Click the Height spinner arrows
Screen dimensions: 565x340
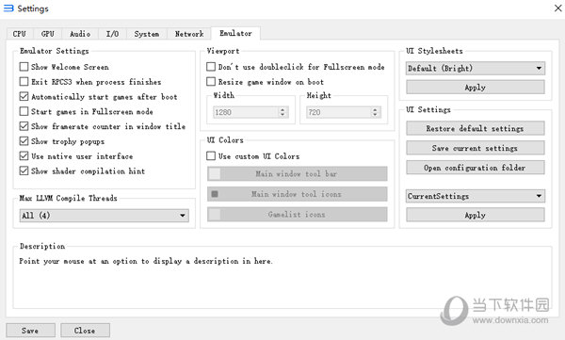pyautogui.click(x=375, y=112)
